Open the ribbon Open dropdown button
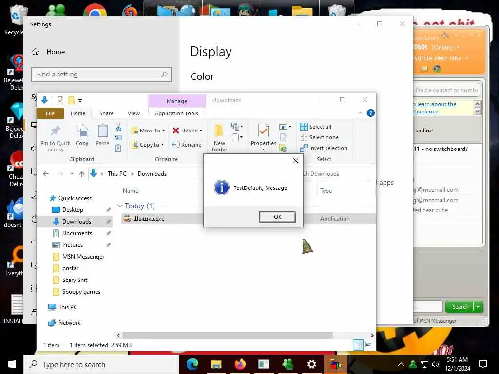The height and width of the screenshot is (374, 499). coord(285,127)
